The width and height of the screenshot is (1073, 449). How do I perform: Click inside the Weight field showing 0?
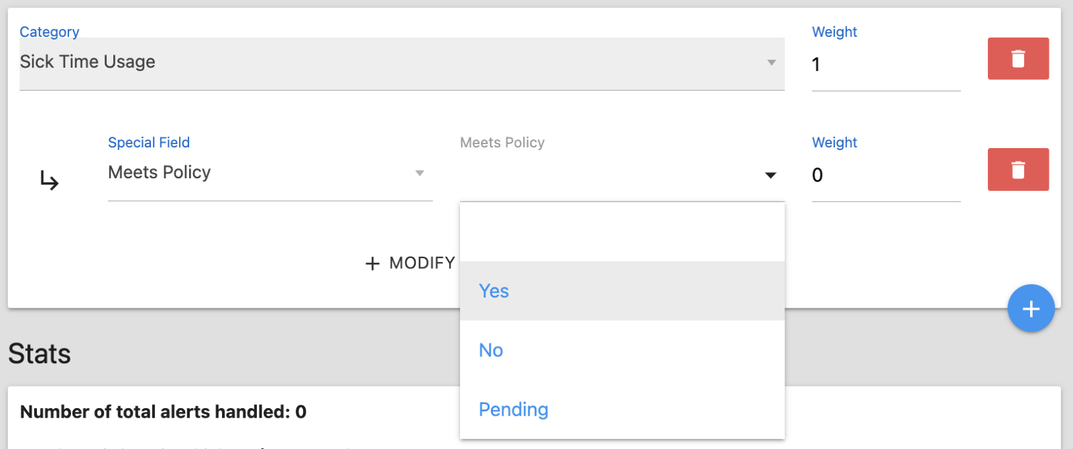pyautogui.click(x=872, y=175)
